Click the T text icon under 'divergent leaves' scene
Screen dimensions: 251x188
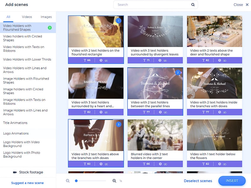144,60
